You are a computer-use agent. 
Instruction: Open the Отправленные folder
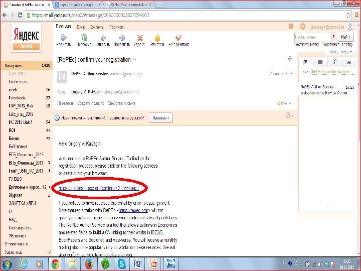(16, 244)
